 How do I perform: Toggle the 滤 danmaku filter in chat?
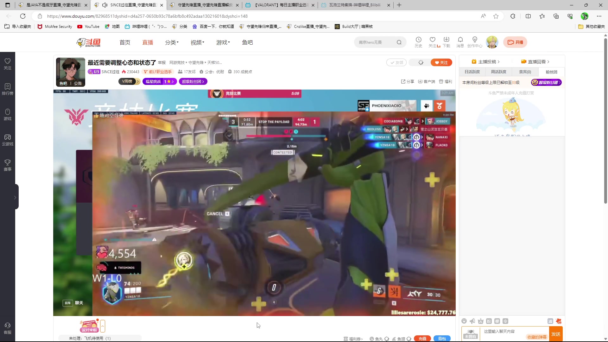550,321
